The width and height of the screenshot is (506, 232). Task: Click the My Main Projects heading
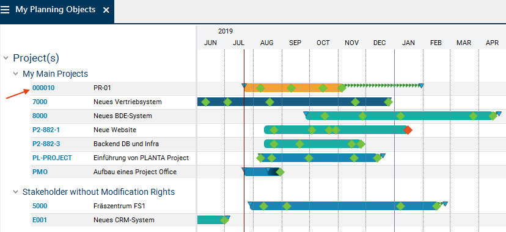(x=55, y=74)
